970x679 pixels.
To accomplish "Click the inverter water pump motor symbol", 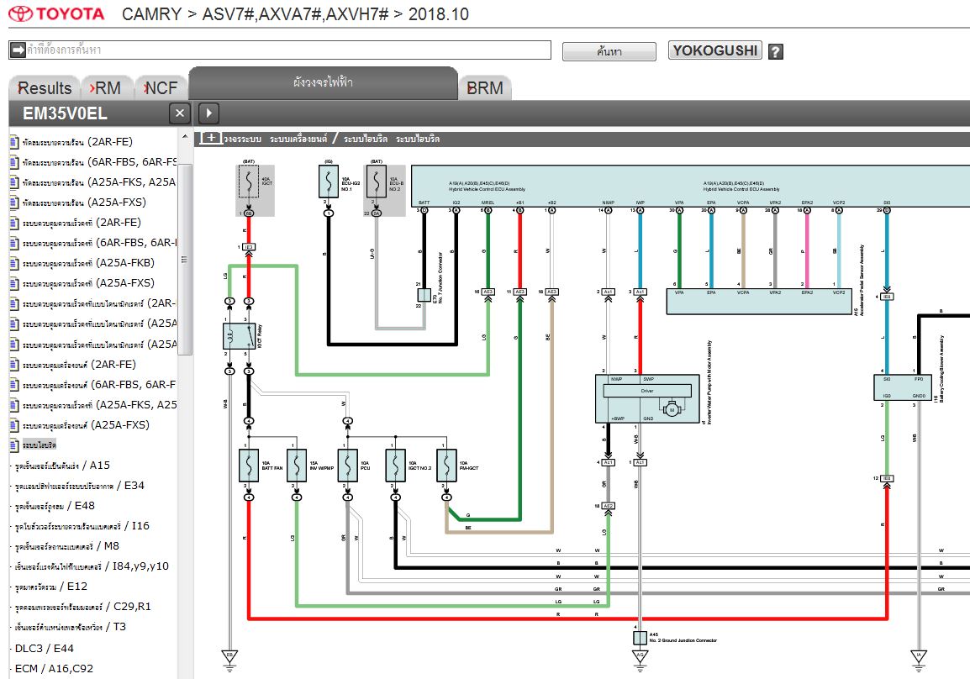I will (671, 409).
